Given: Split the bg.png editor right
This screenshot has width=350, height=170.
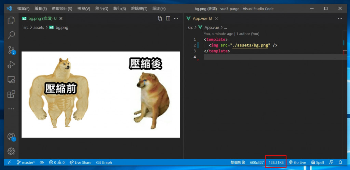Looking at the screenshot, I should click(168, 18).
